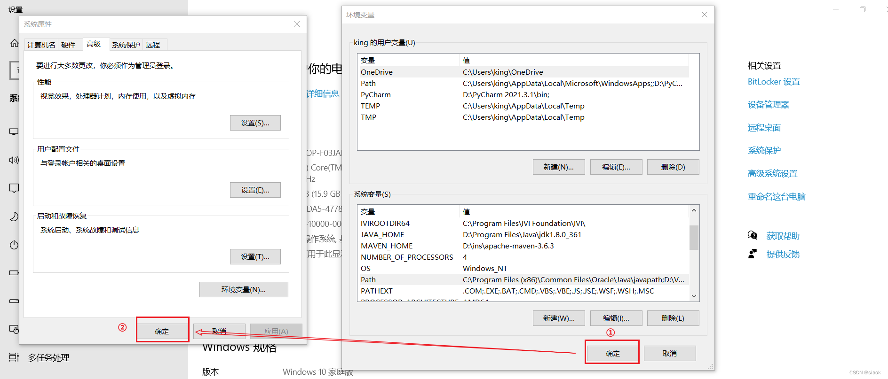
Task: Click the Power icon in Settings sidebar
Action: (x=14, y=245)
